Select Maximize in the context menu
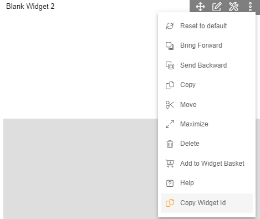260x219 pixels. pyautogui.click(x=207, y=124)
